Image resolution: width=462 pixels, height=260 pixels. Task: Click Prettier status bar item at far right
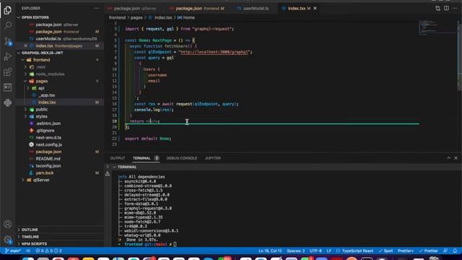[x=428, y=251]
